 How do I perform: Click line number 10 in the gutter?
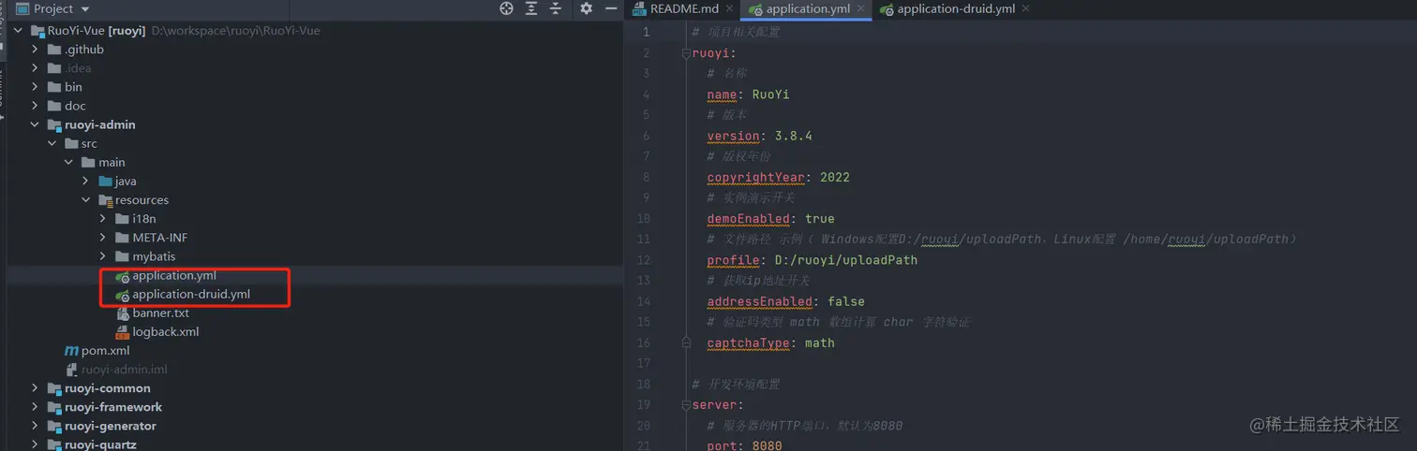point(643,218)
